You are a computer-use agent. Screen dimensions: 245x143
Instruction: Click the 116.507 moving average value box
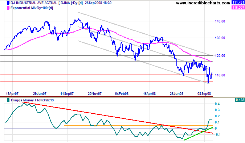[x=238, y=8]
